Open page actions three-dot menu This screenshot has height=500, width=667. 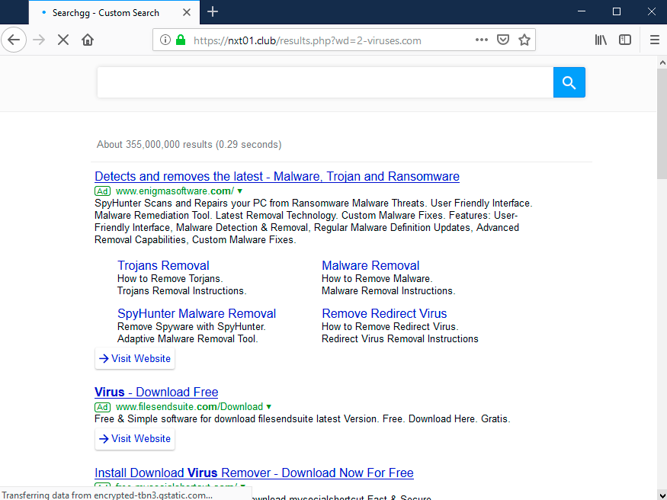[x=482, y=40]
